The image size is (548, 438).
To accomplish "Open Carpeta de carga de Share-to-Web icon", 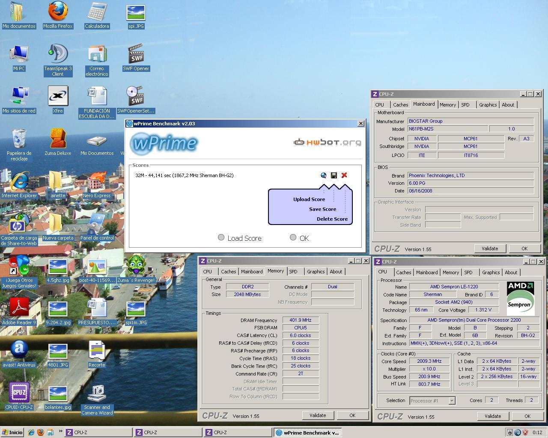I will tap(19, 229).
